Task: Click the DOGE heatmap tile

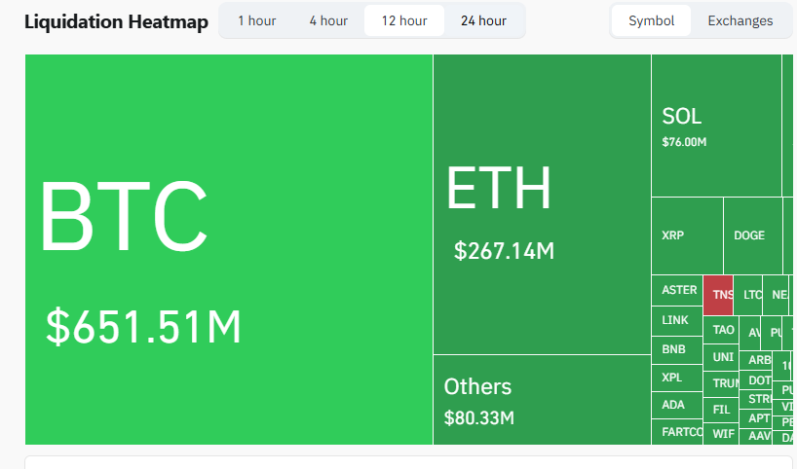Action: pyautogui.click(x=752, y=235)
